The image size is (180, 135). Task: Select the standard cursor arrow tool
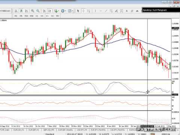pyautogui.click(x=78, y=11)
